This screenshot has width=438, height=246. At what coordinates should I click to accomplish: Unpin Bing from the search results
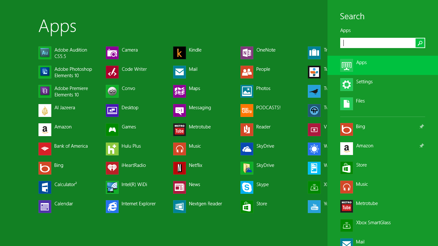(422, 126)
